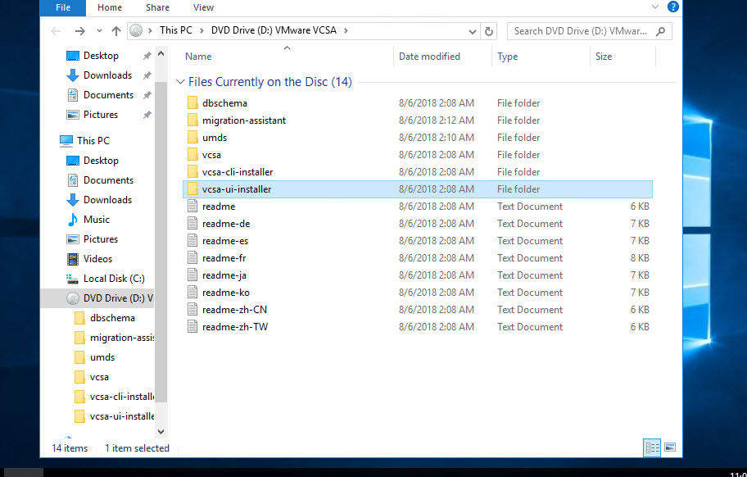
Task: Click This PC in the breadcrumb path
Action: [175, 30]
